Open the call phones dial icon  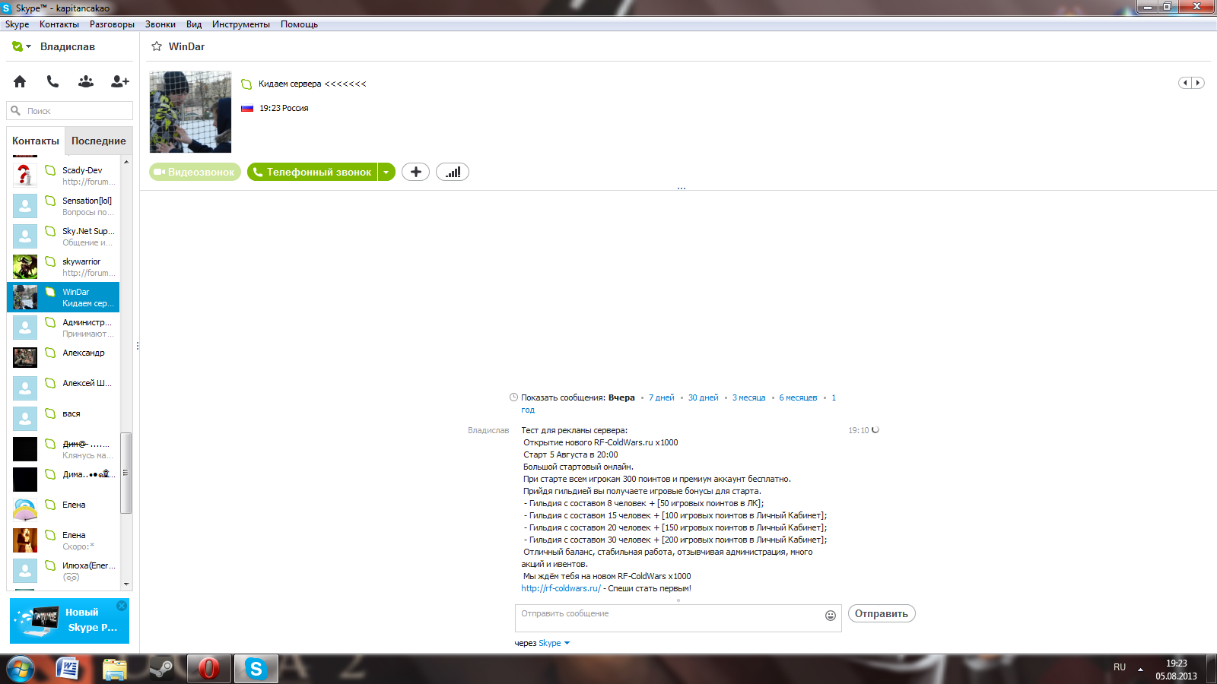[52, 81]
